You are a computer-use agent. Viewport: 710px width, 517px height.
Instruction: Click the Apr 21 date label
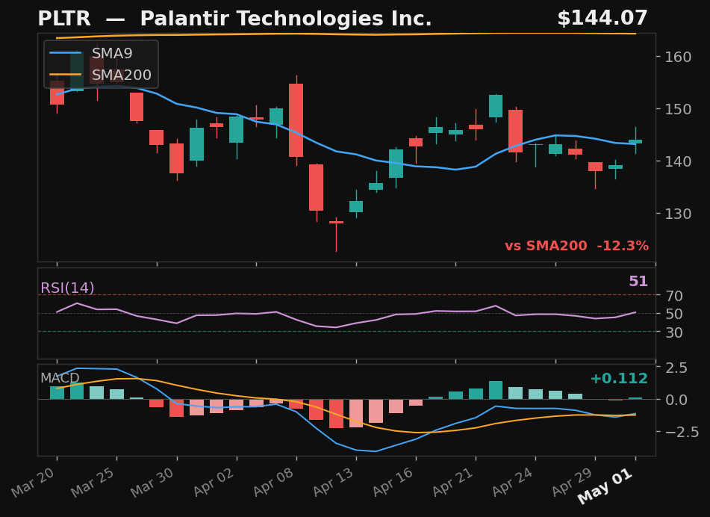click(454, 482)
